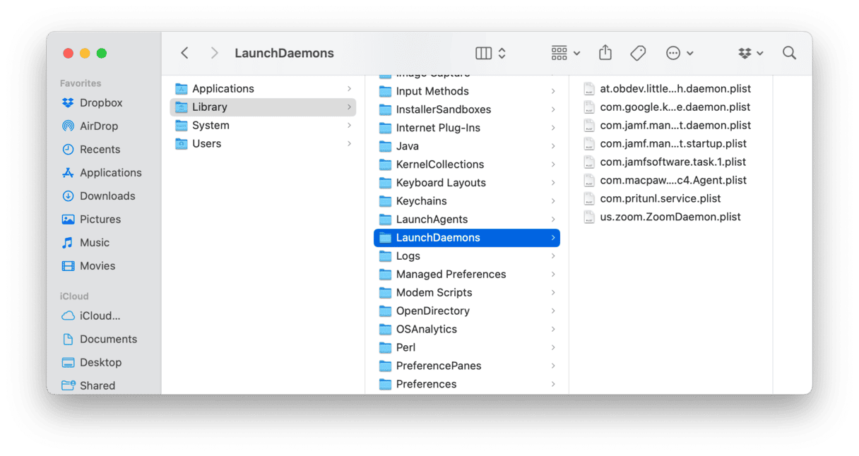Screen dimensions: 859x456
Task: Click the column view icon
Action: point(483,53)
